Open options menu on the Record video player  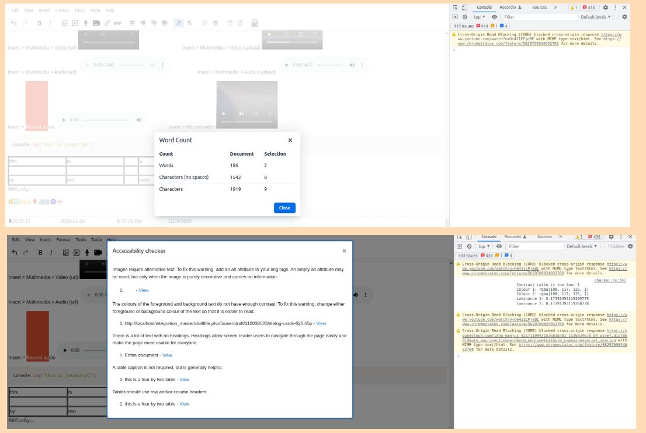[270, 114]
